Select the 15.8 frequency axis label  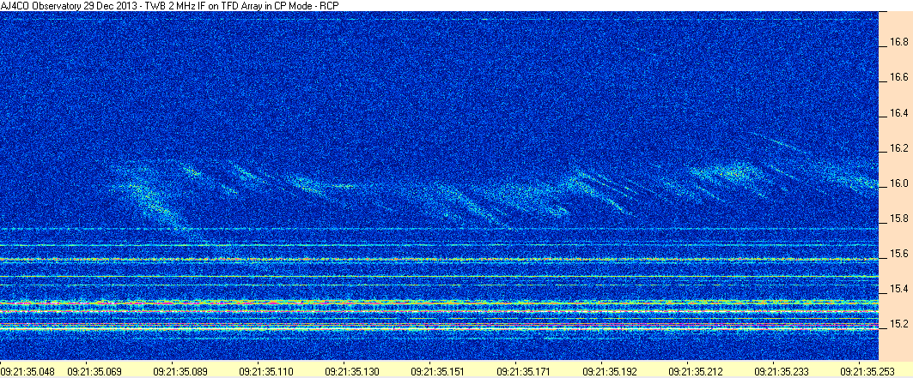(x=899, y=219)
